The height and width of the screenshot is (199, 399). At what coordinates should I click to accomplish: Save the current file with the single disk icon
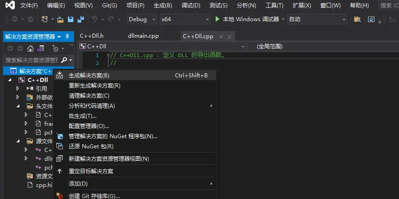click(x=71, y=19)
